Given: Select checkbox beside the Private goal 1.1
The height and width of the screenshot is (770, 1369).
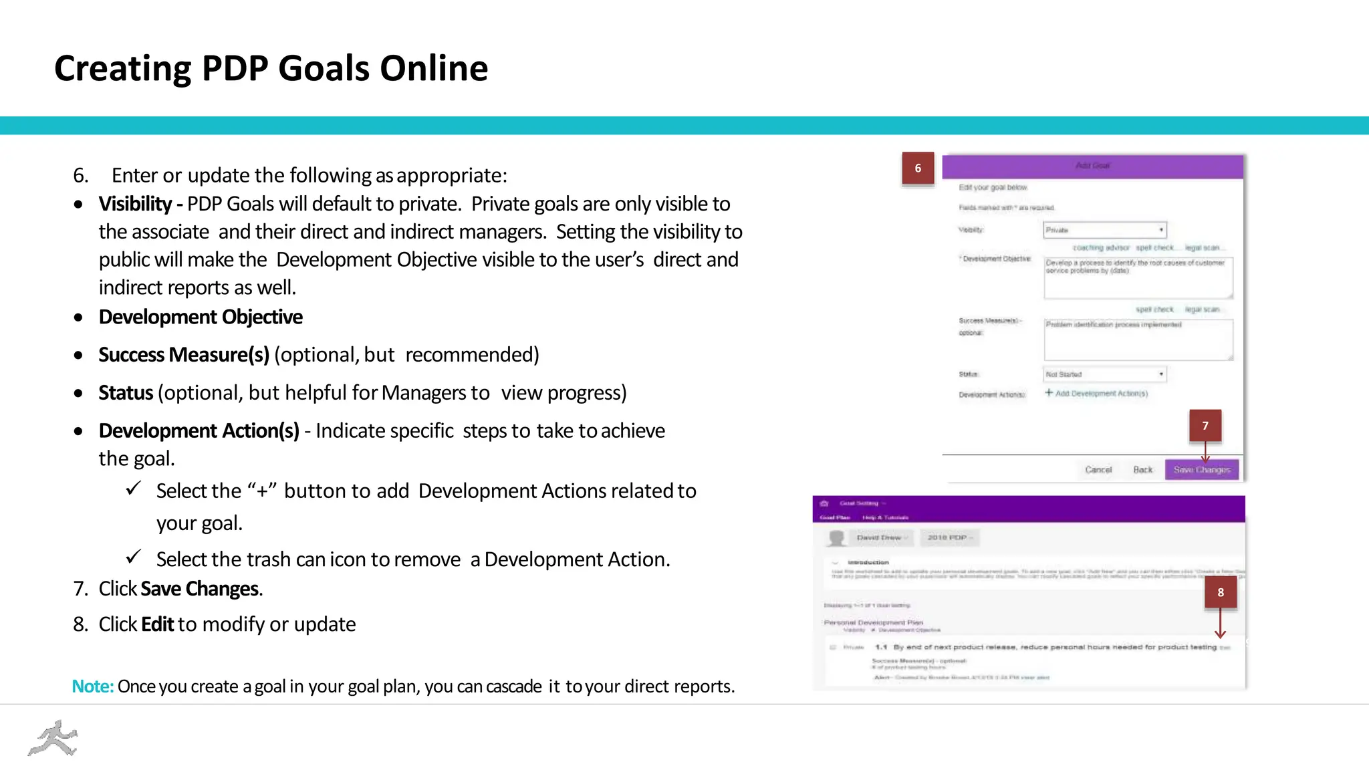Looking at the screenshot, I should [x=833, y=647].
